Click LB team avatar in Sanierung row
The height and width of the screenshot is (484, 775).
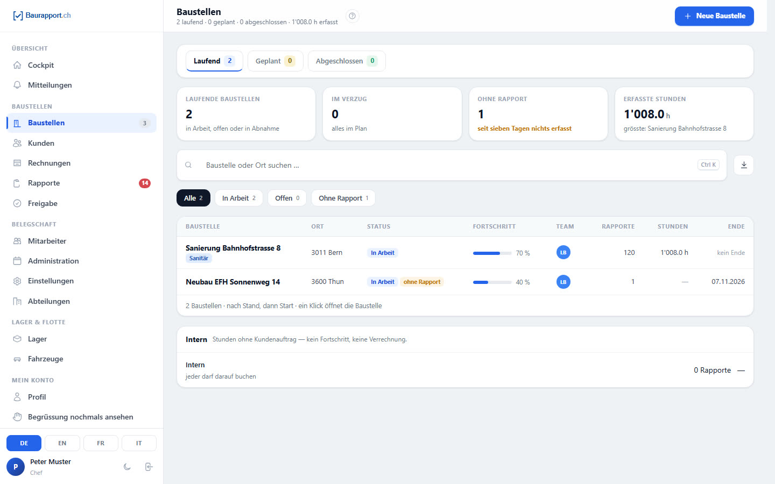pyautogui.click(x=563, y=252)
